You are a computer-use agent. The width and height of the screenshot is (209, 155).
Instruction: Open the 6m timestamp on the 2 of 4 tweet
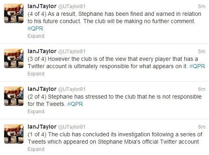point(202,89)
